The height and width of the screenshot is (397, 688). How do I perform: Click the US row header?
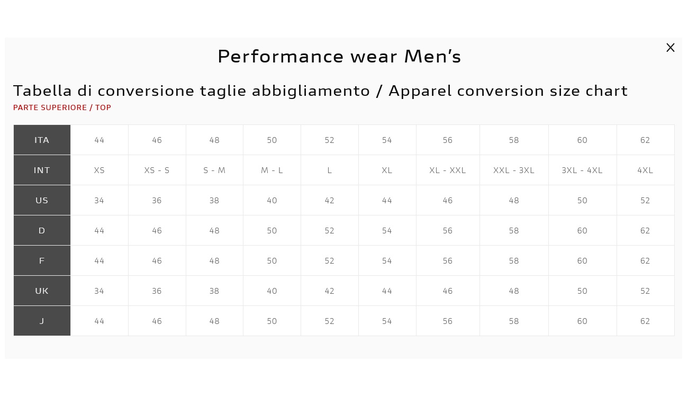pyautogui.click(x=42, y=200)
